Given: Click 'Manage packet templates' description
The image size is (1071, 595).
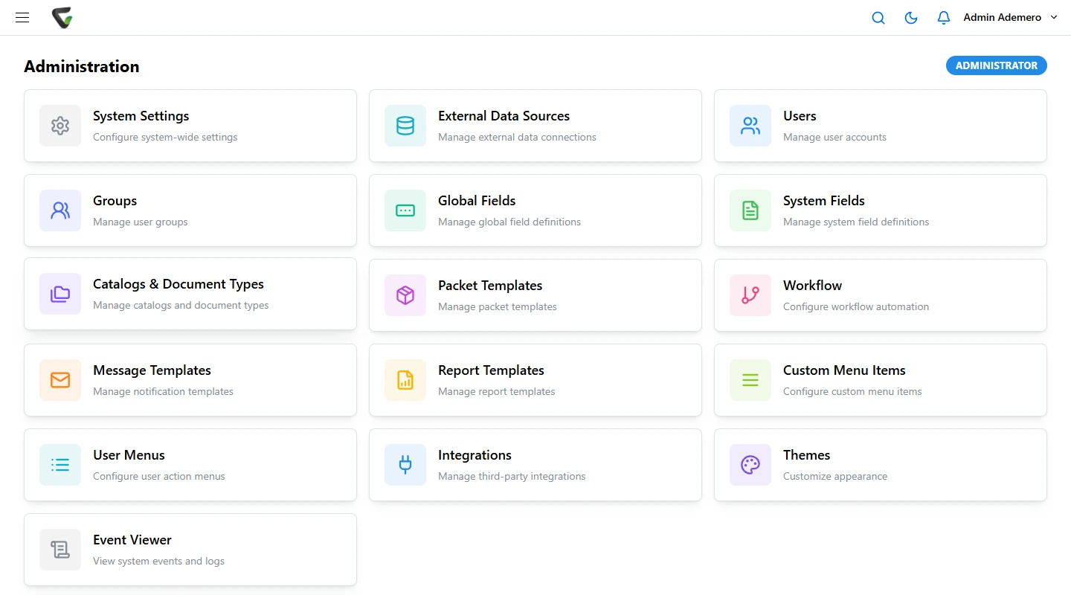Looking at the screenshot, I should point(498,306).
